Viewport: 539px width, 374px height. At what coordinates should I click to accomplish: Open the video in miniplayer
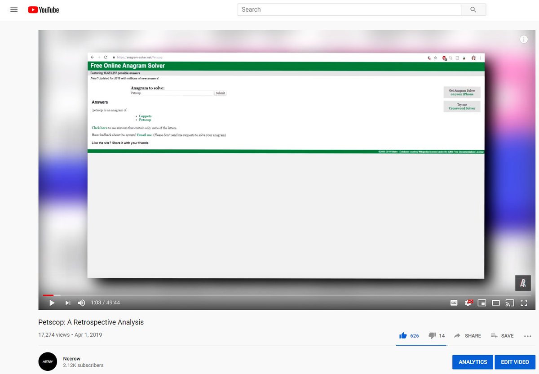482,303
